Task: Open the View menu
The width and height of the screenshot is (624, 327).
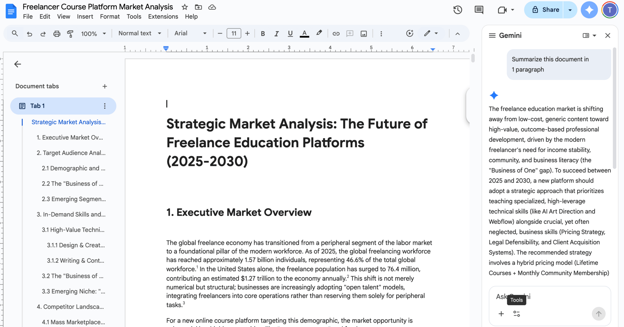Action: click(x=64, y=17)
